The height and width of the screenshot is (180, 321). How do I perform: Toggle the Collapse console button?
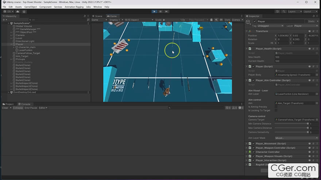click(x=18, y=108)
